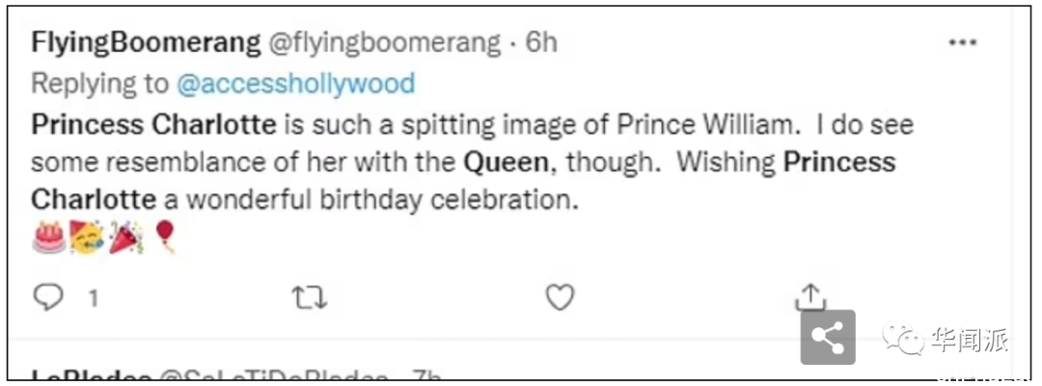The width and height of the screenshot is (1042, 386).
Task: Retweet the FlyingBoomerang post
Action: [x=310, y=299]
